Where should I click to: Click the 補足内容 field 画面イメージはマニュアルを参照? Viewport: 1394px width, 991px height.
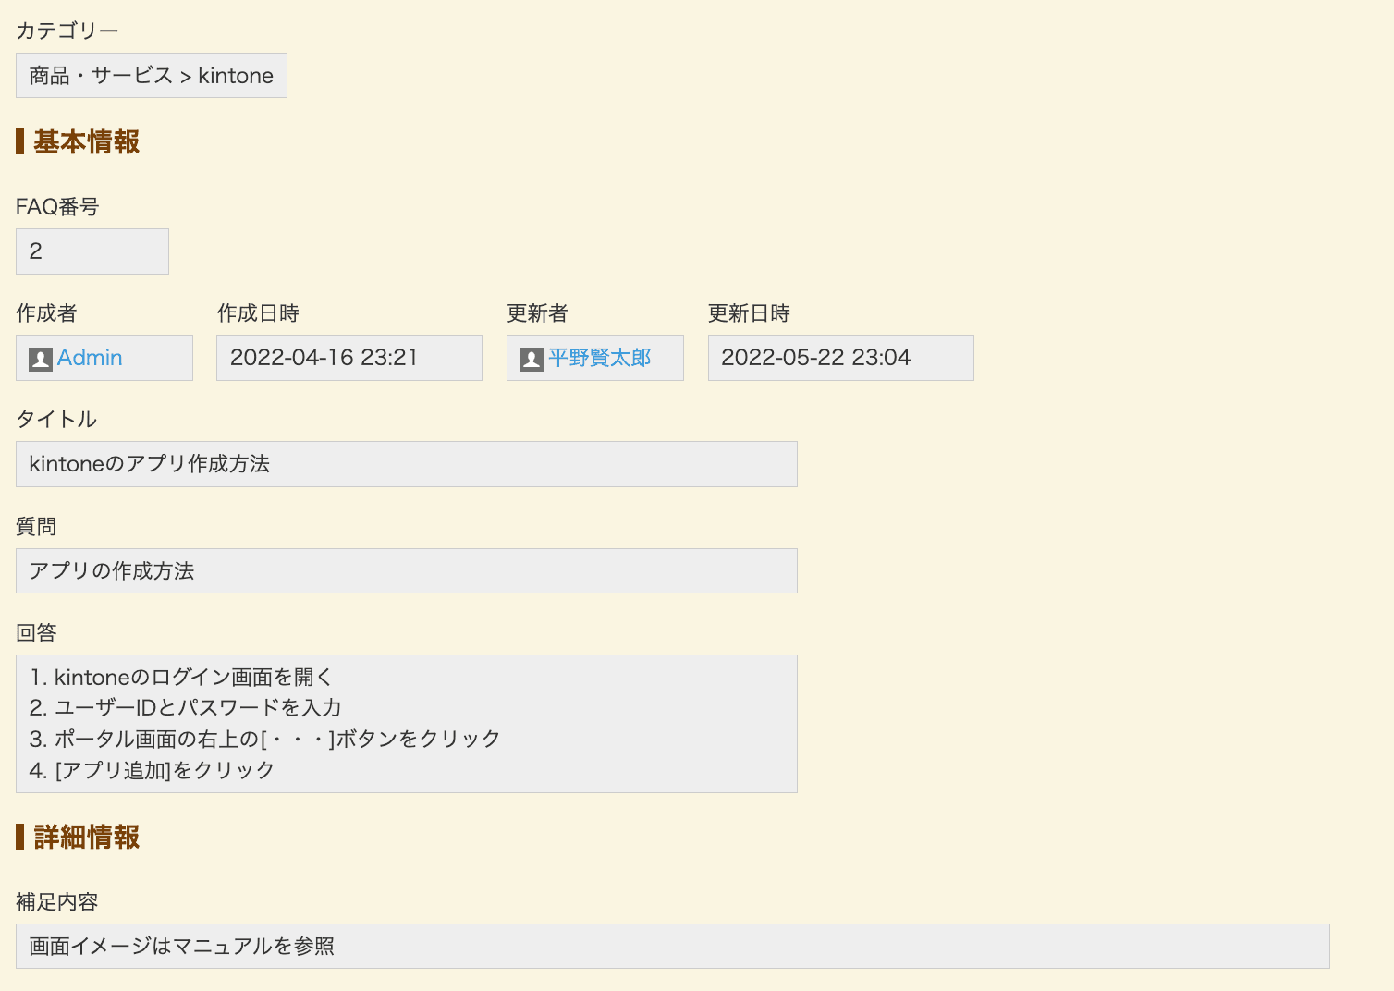pyautogui.click(x=673, y=947)
